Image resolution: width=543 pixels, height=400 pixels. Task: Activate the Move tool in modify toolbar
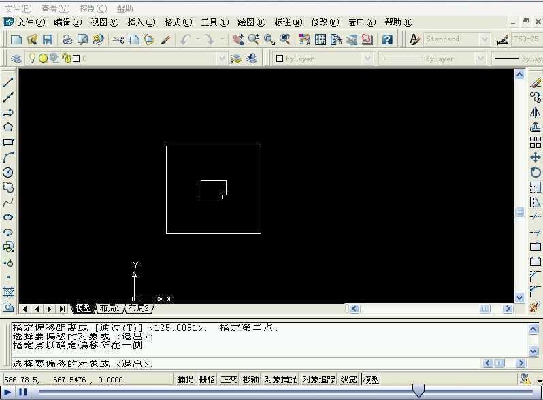(536, 157)
